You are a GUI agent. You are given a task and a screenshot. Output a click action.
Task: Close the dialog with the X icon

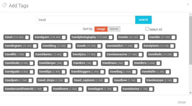pyautogui.click(x=188, y=4)
